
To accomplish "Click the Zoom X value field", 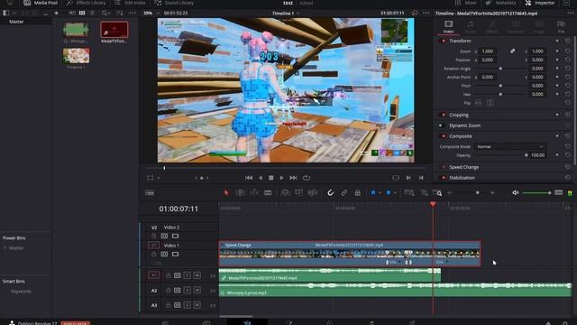I will point(487,51).
